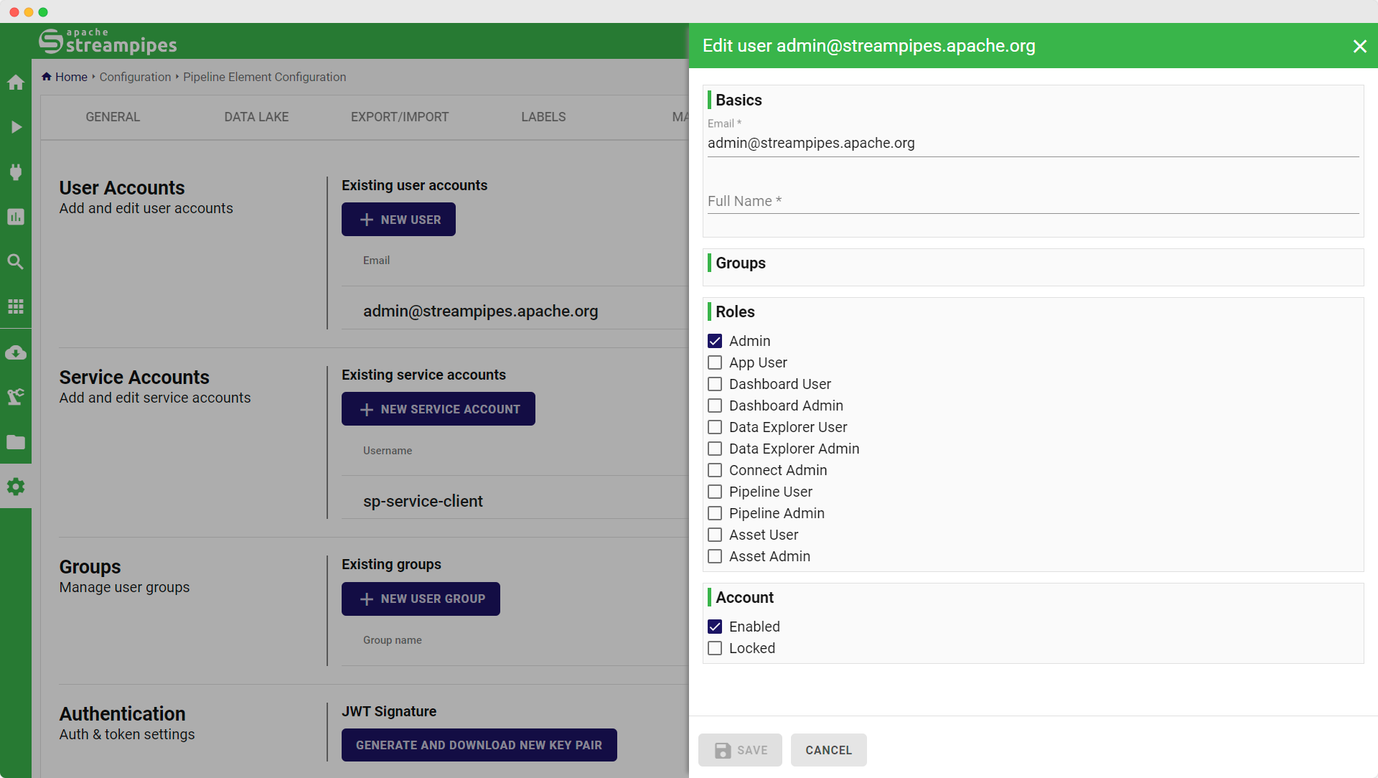The image size is (1378, 778).
Task: Open the Export/Import tab
Action: tap(400, 117)
